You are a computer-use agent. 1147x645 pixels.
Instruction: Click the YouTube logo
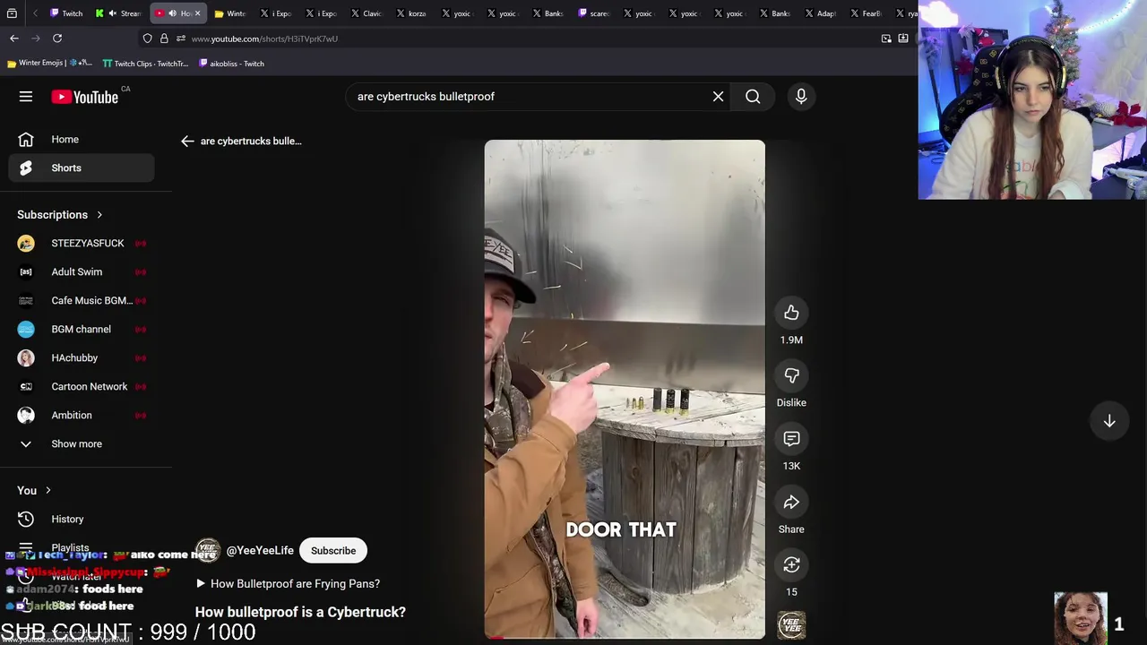84,97
